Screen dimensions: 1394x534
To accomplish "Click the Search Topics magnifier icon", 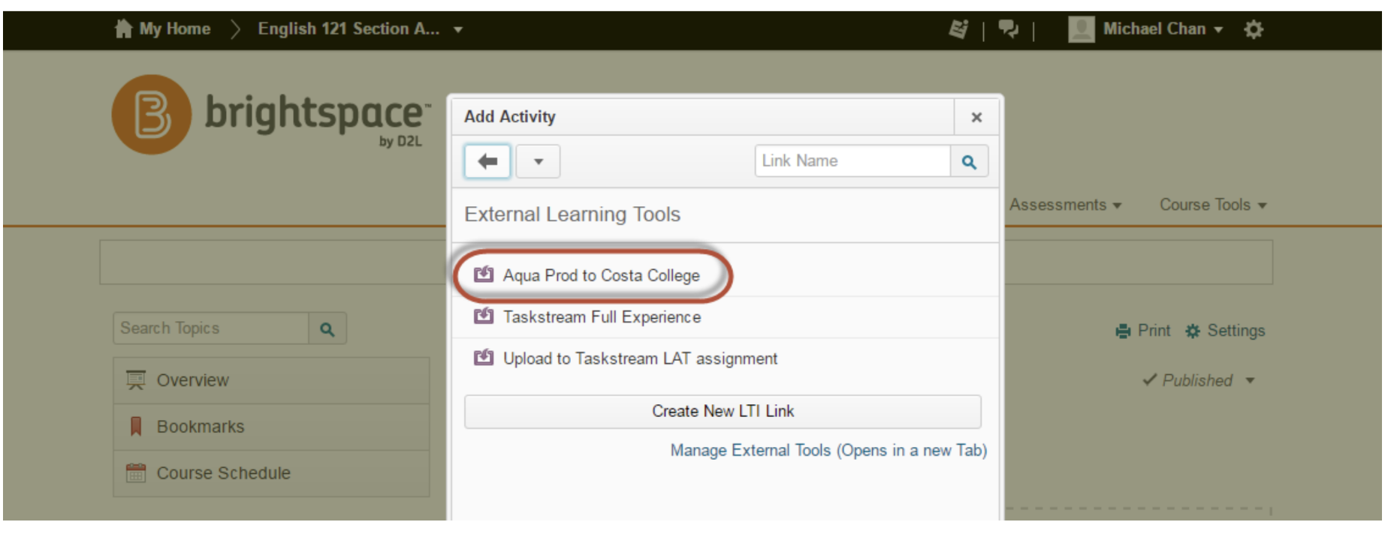I will pyautogui.click(x=327, y=328).
